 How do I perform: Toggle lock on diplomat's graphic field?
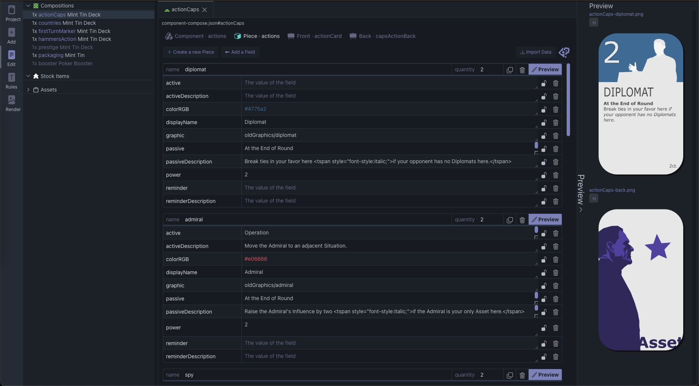coord(544,135)
